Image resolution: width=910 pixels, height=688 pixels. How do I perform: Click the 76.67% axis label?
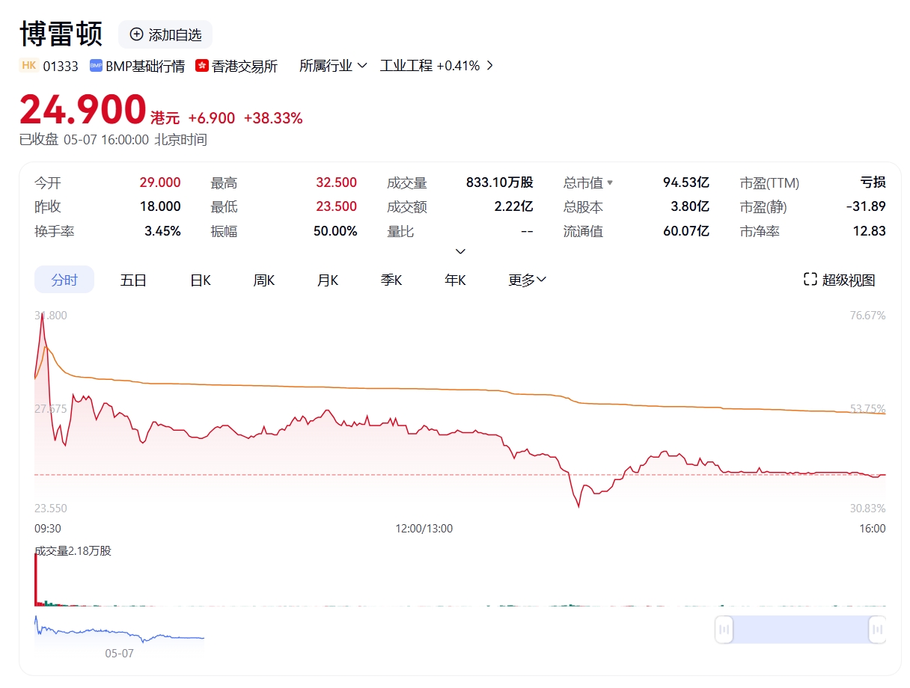pyautogui.click(x=868, y=316)
